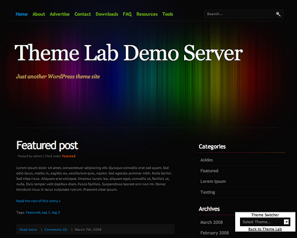Click the tag 1 link
The height and width of the screenshot is (238, 297).
(46, 212)
